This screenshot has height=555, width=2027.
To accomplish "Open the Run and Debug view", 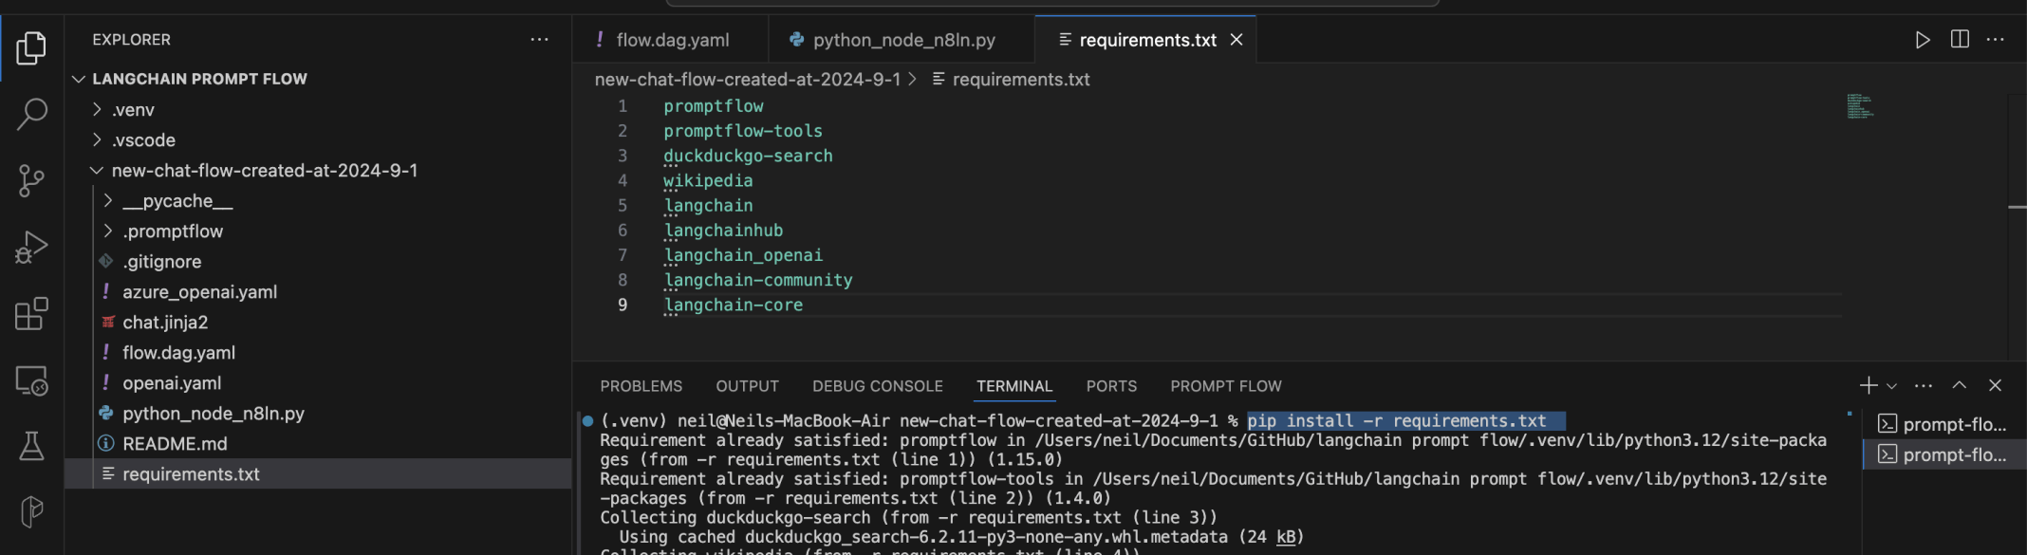I will click(31, 248).
